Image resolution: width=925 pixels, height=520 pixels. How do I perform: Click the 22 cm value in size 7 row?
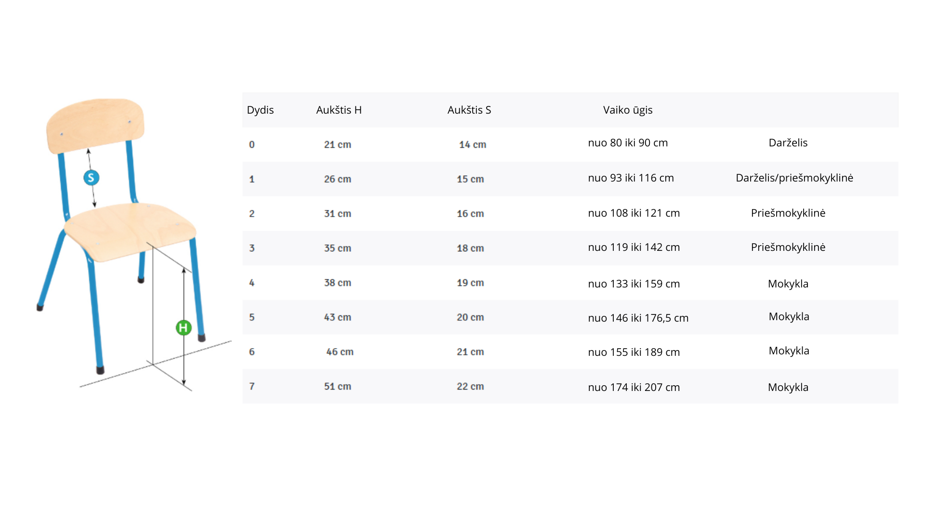click(x=470, y=386)
